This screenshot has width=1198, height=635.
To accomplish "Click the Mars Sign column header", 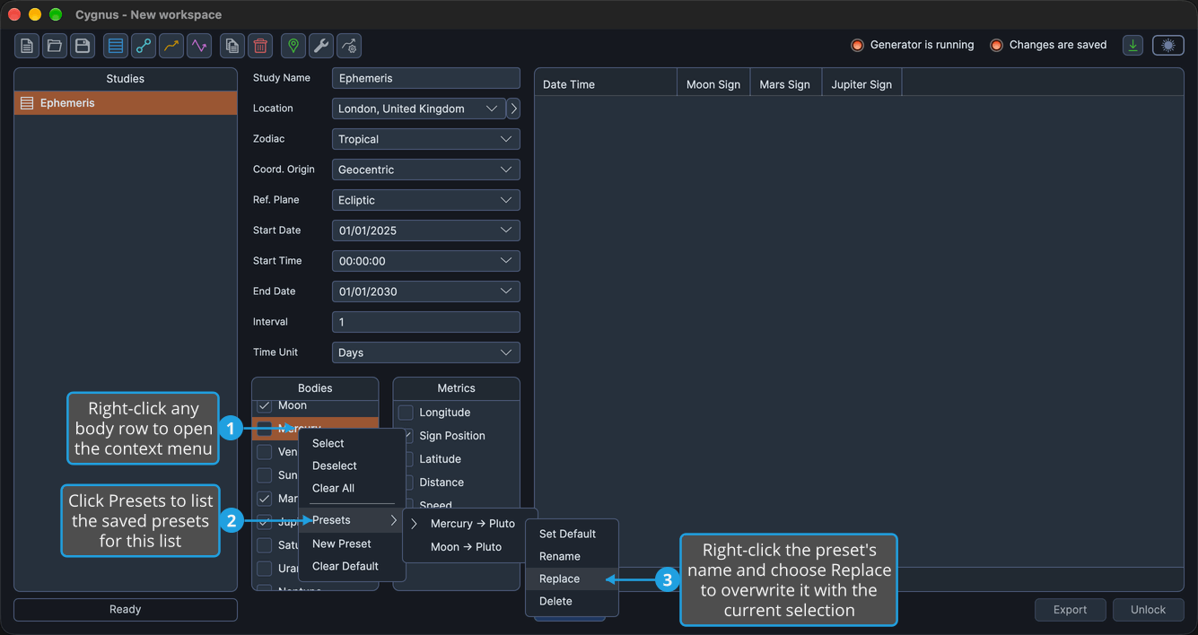I will click(x=785, y=84).
